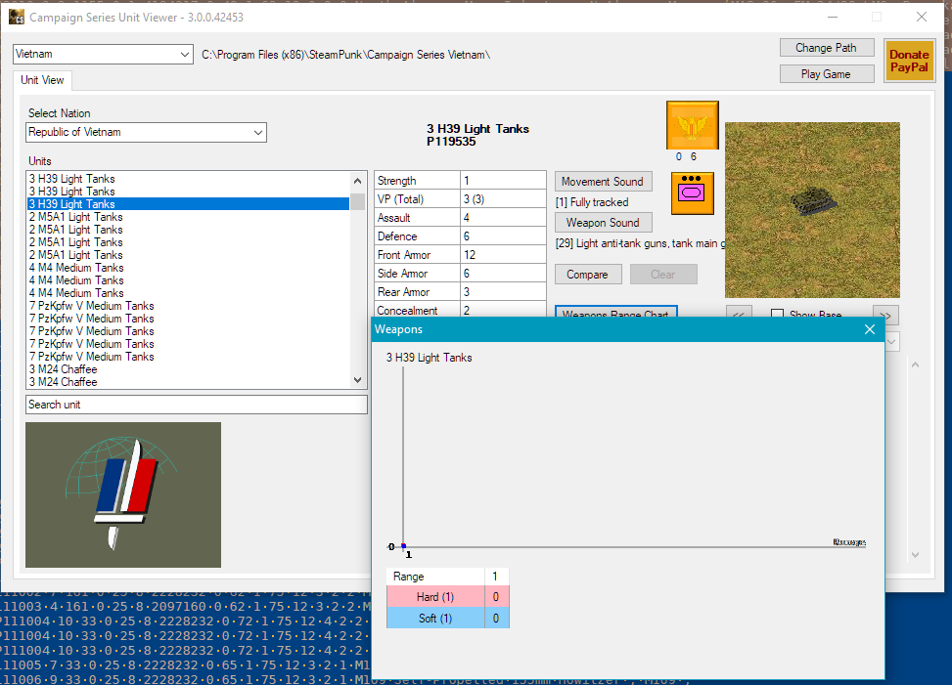Click the Hard (1) pink cell
Screen dimensions: 952x685
tap(435, 597)
